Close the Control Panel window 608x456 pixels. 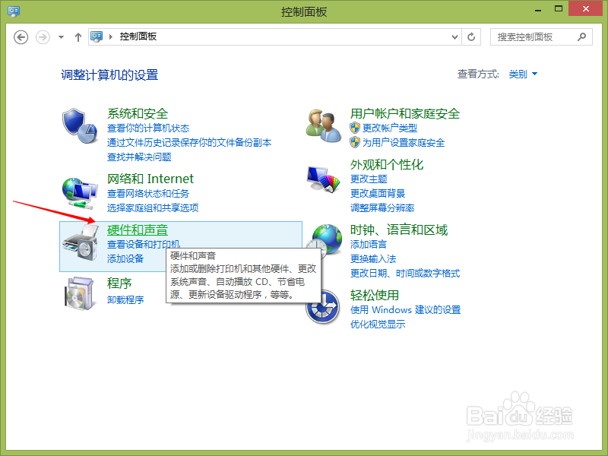(x=586, y=8)
